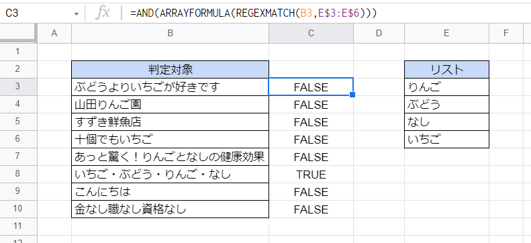Select column E header

click(x=446, y=33)
